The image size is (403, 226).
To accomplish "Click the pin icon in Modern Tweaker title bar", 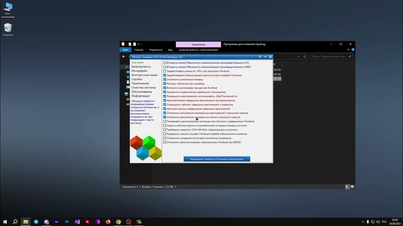I will (x=260, y=57).
